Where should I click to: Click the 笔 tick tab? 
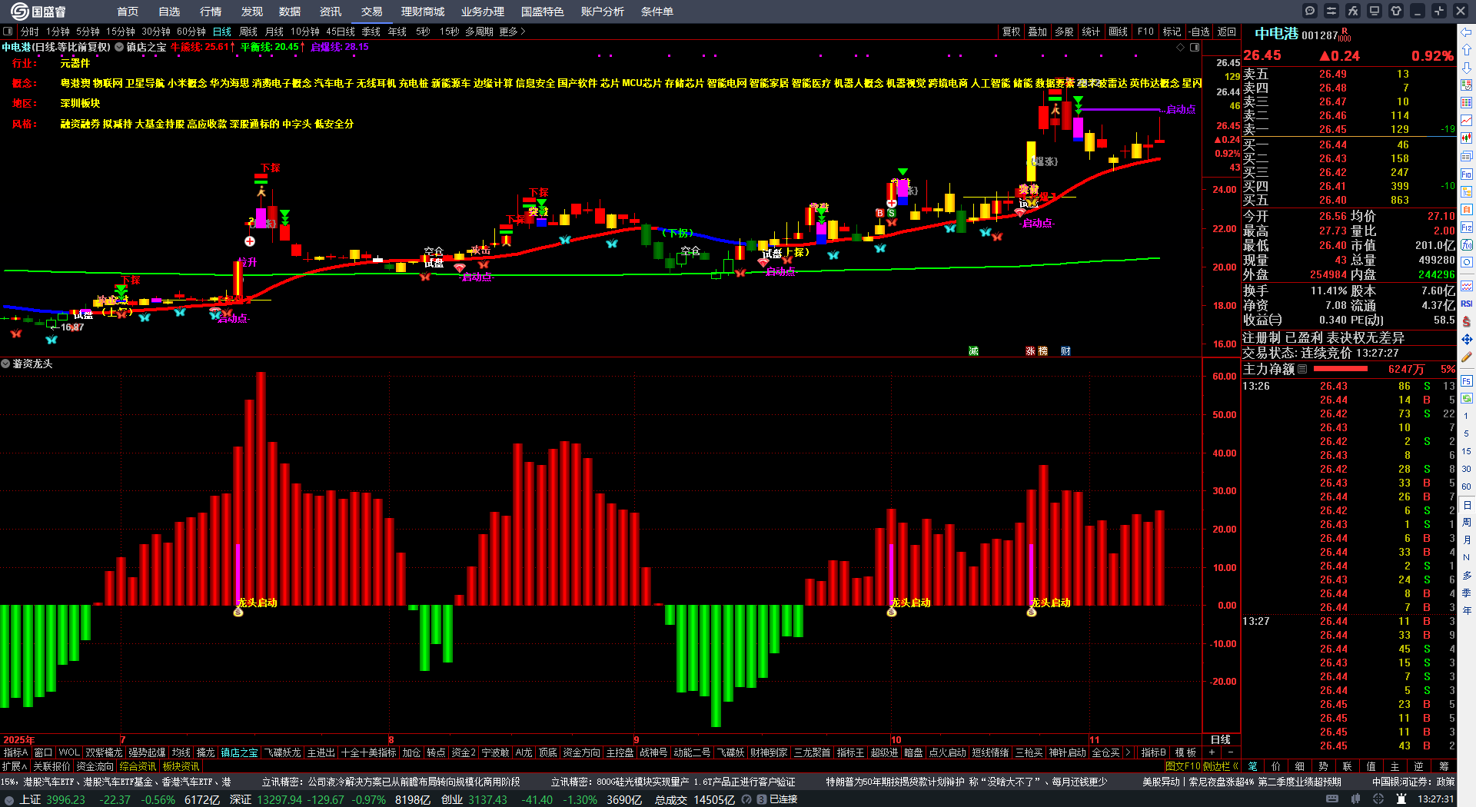[1253, 766]
